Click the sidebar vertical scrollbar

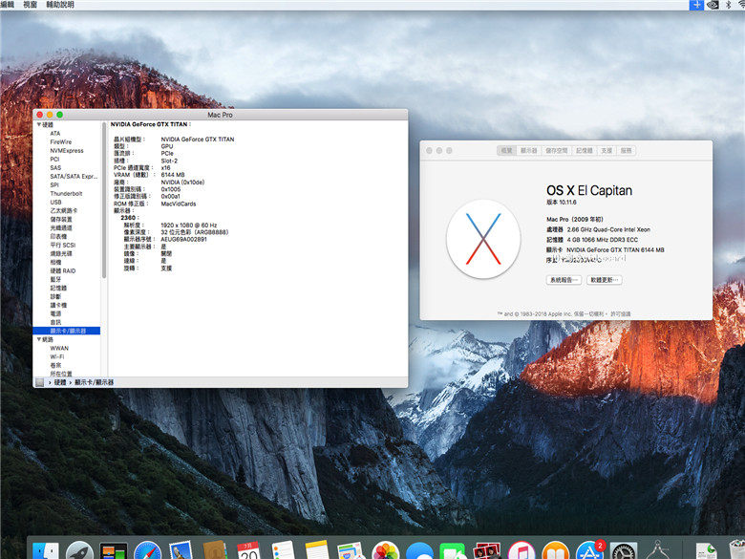tap(104, 201)
